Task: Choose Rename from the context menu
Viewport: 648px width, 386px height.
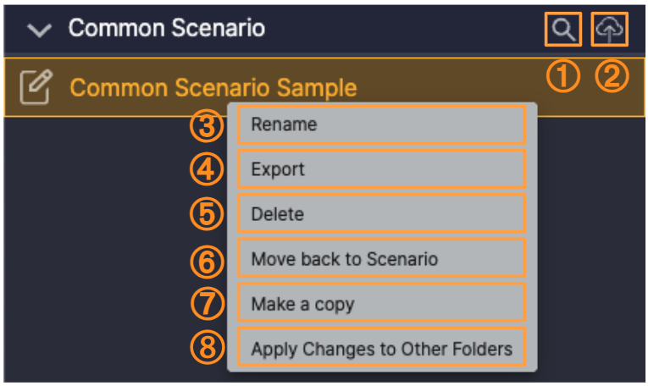Action: [381, 125]
